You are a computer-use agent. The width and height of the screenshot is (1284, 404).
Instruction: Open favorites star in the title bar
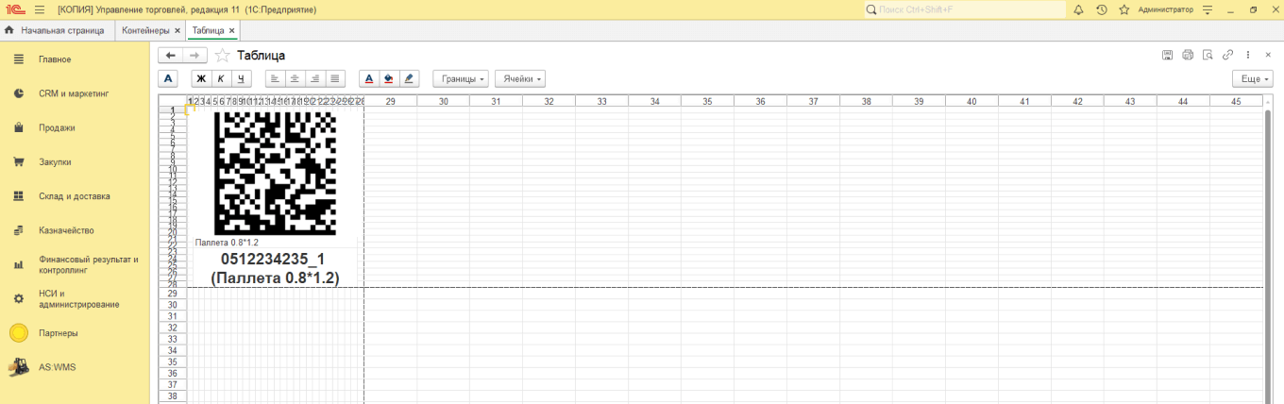(1124, 9)
